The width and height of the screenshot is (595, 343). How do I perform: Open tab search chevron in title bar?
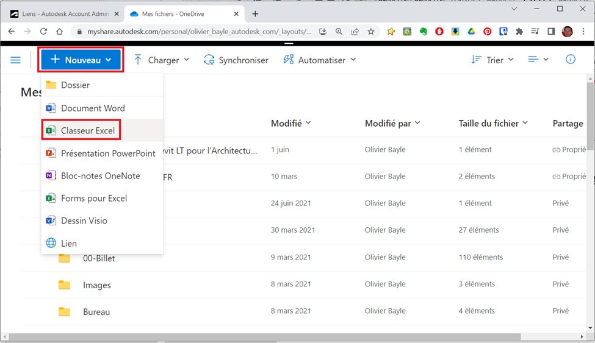[x=514, y=9]
